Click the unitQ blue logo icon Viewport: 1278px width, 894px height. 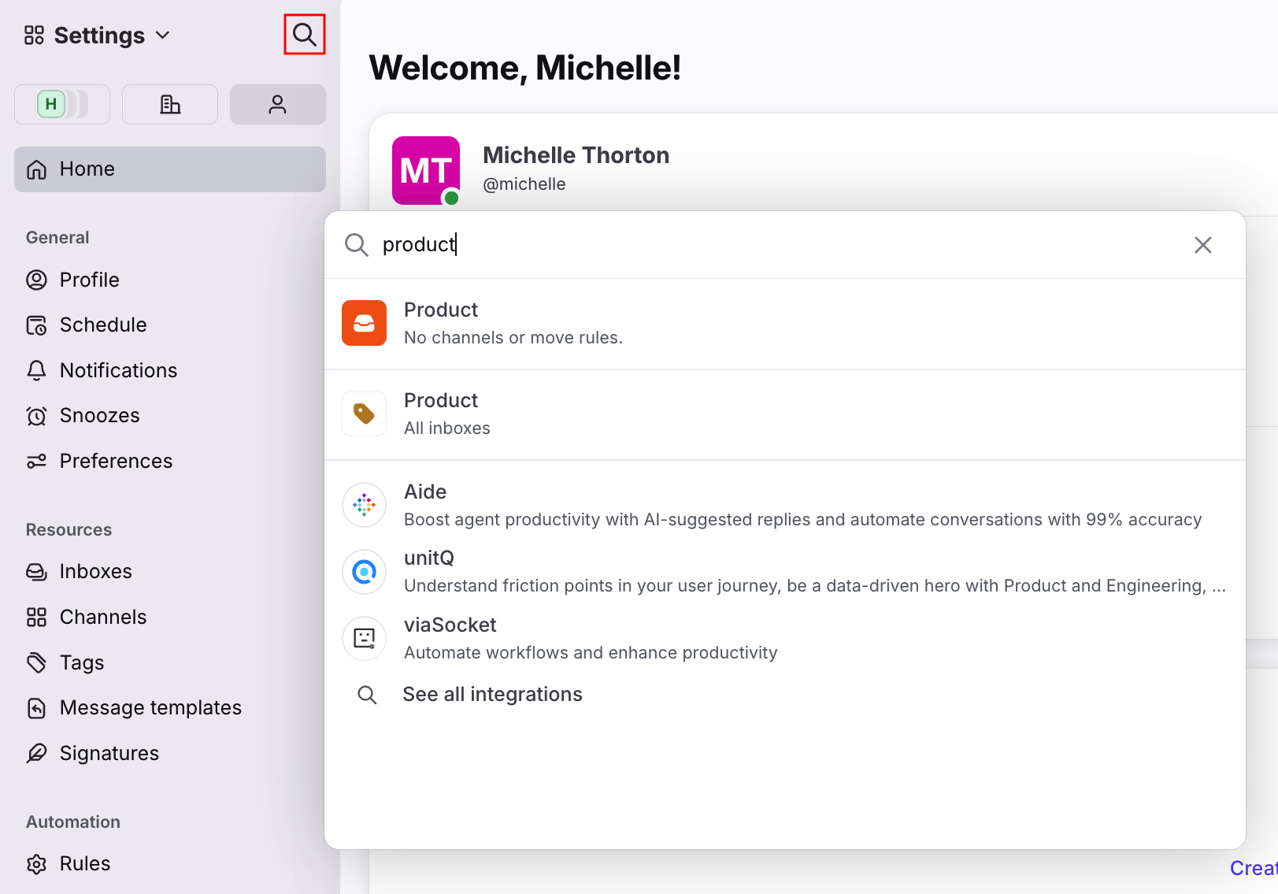[364, 572]
